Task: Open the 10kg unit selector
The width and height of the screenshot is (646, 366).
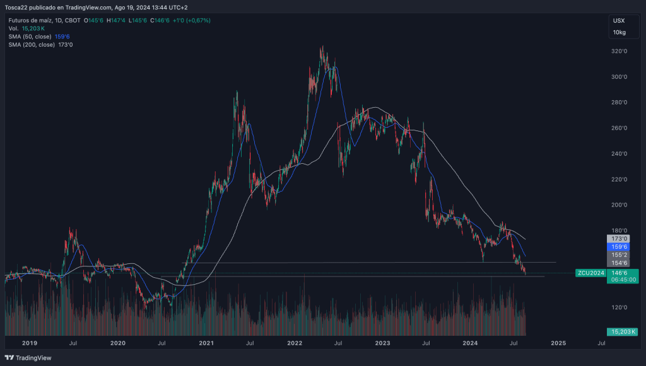Action: tap(619, 32)
